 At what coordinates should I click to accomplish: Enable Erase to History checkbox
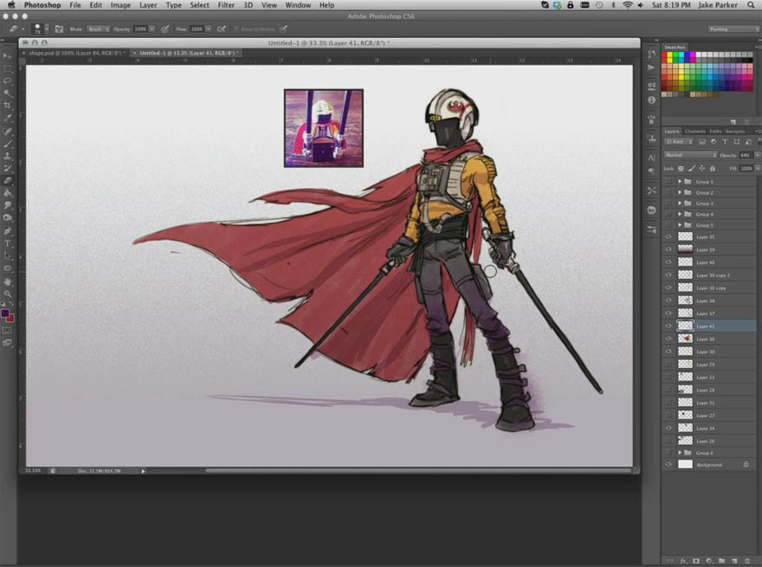[x=236, y=29]
